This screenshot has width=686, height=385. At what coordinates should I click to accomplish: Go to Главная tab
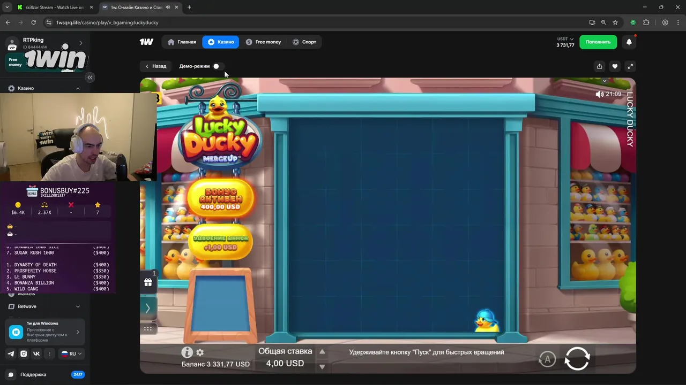point(182,42)
